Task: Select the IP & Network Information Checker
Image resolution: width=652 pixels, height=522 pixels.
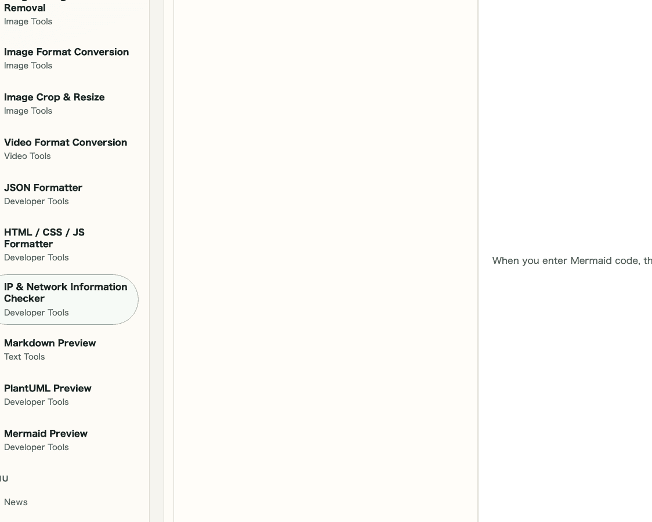Action: click(66, 292)
